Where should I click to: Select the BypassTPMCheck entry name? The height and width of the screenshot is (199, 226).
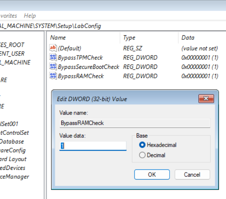pos(80,57)
